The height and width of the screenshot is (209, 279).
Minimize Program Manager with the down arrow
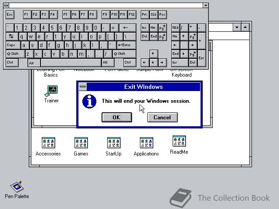pos(237,27)
